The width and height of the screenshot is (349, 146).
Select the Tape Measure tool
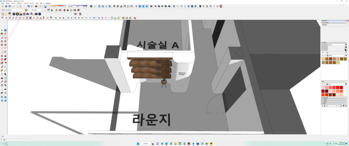click(x=2, y=67)
